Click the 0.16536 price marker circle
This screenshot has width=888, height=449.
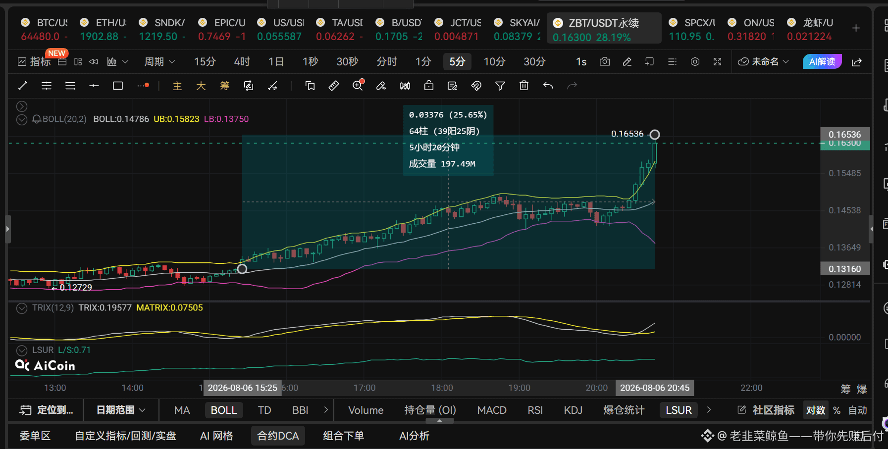pos(655,135)
